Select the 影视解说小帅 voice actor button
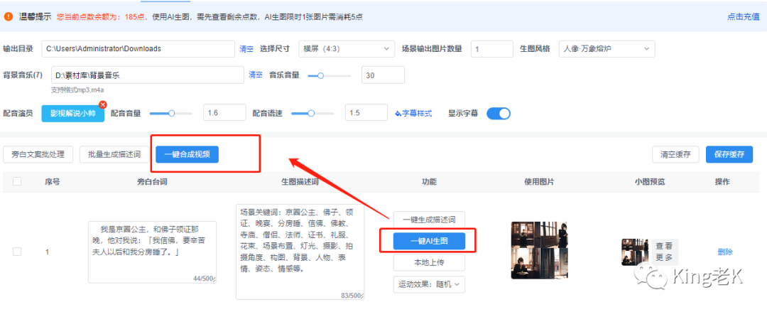This screenshot has width=767, height=312. click(73, 113)
